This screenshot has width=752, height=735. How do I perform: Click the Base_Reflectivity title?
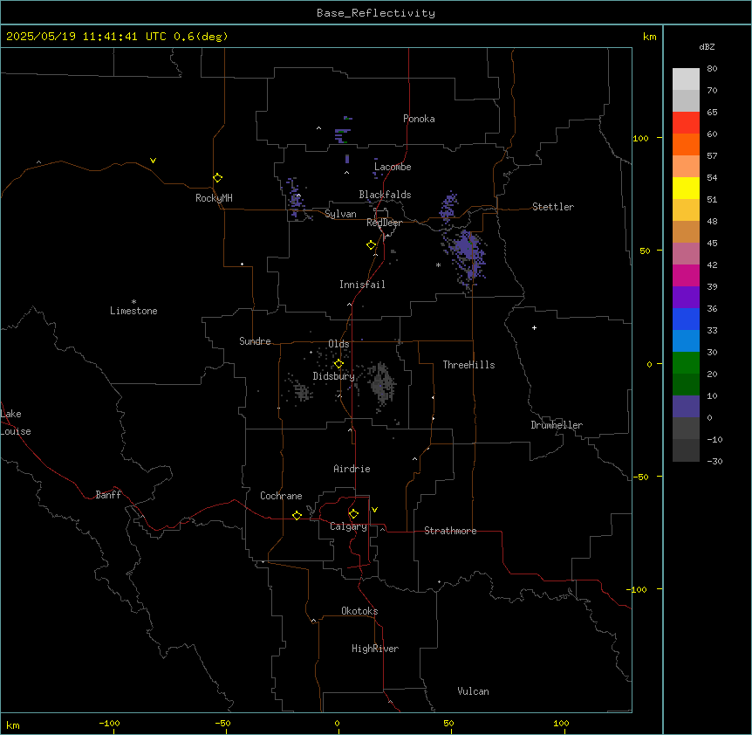pyautogui.click(x=376, y=13)
